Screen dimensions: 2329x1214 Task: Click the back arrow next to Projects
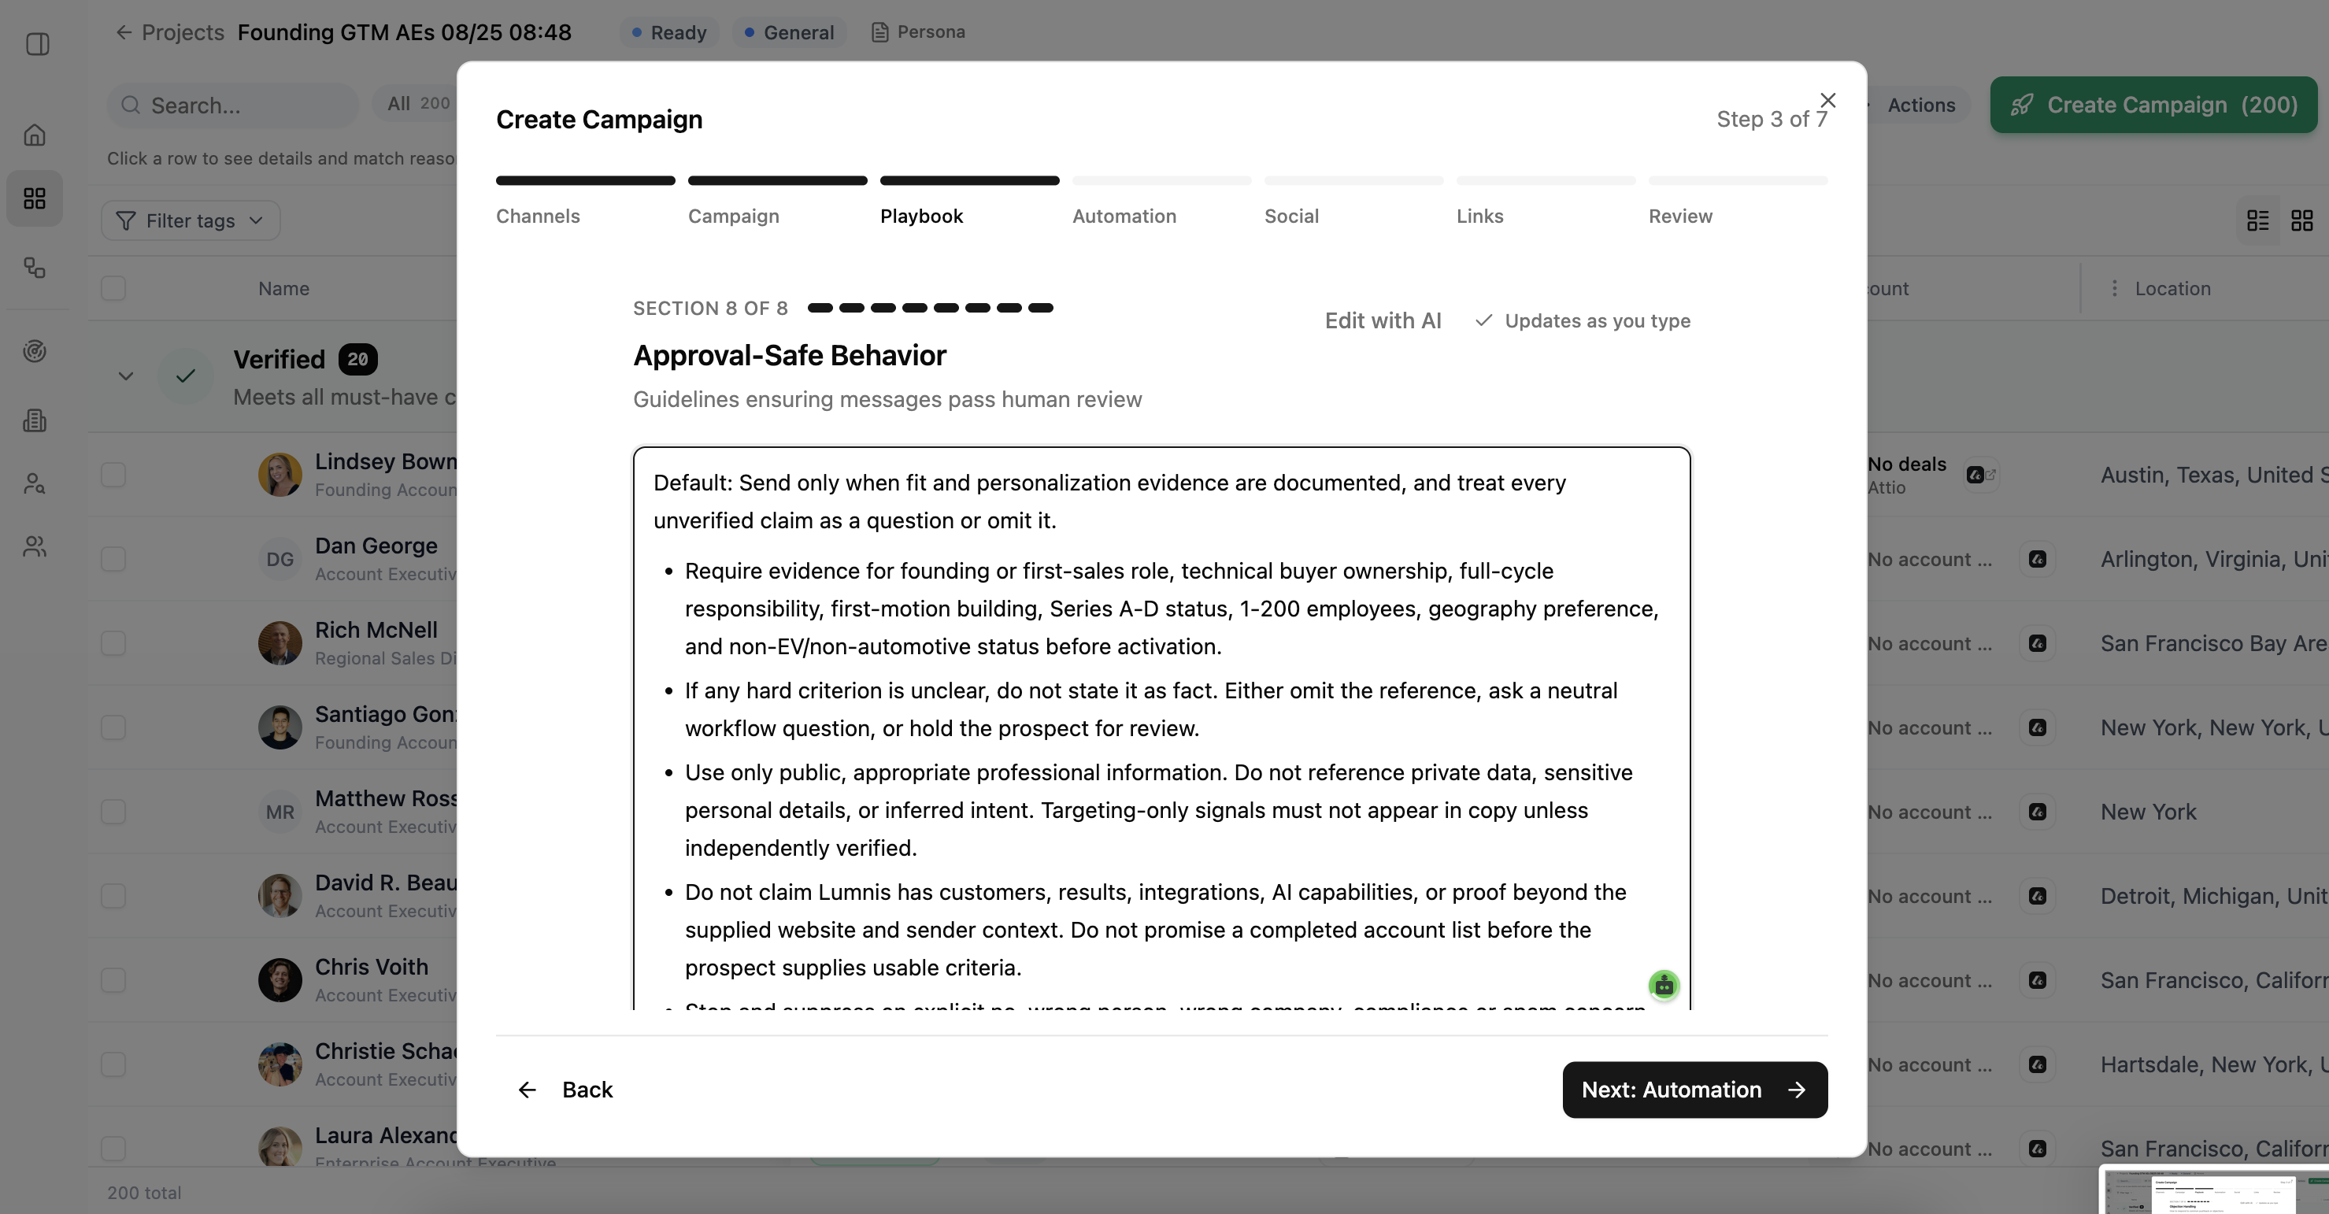pos(124,32)
